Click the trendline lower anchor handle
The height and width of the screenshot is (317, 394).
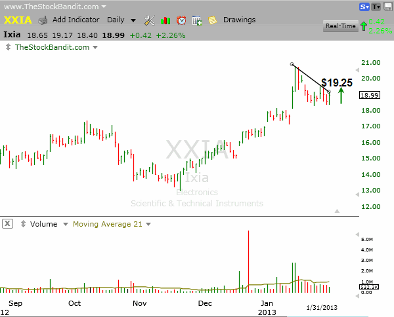329,92
